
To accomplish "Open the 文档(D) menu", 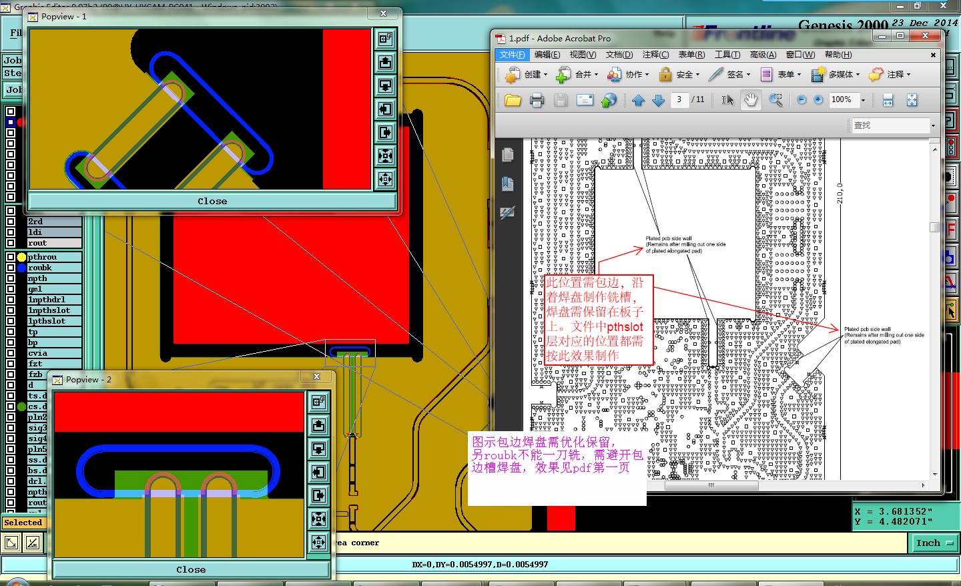I will coord(619,55).
